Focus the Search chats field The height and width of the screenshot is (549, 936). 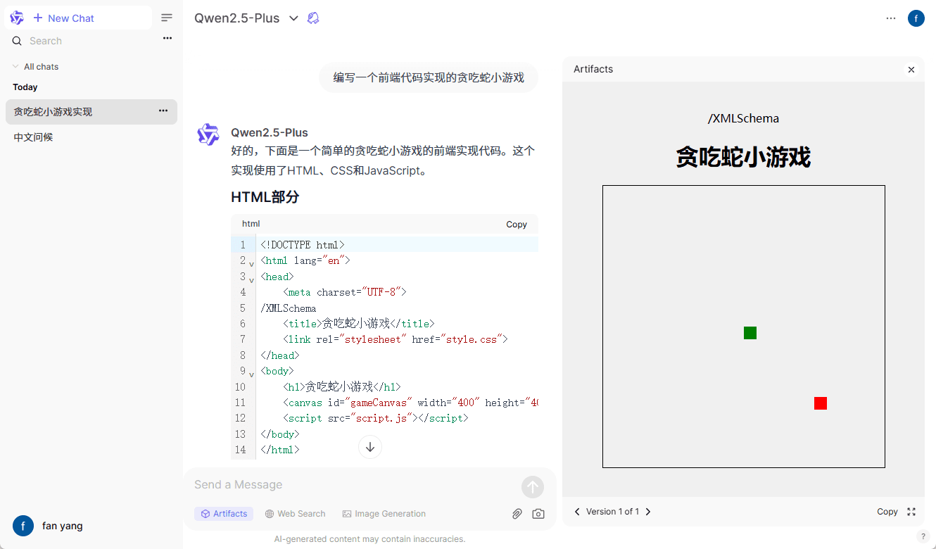coord(91,41)
